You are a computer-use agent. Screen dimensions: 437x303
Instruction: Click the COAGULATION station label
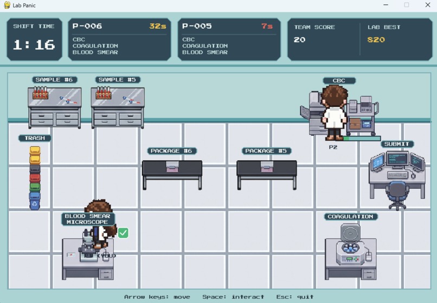[351, 217]
